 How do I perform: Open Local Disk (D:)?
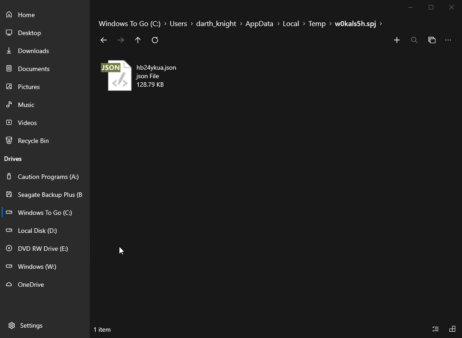coord(45,231)
